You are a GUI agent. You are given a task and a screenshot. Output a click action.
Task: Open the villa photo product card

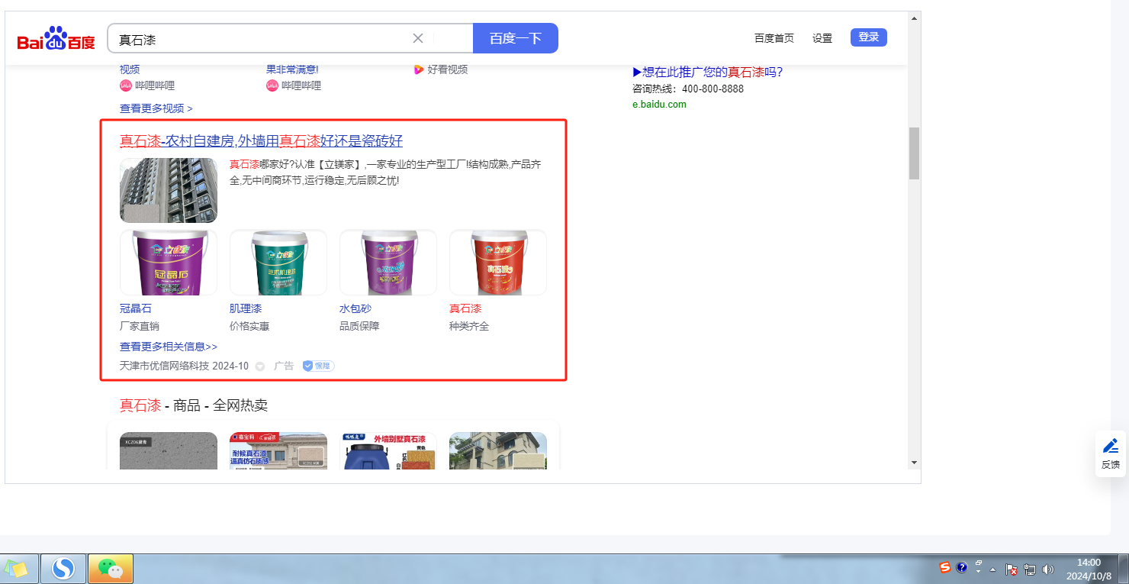498,450
